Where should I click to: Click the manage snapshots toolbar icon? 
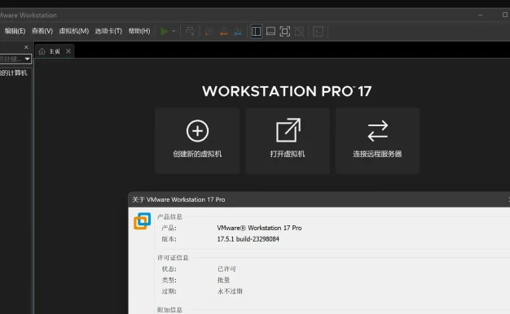tap(238, 32)
